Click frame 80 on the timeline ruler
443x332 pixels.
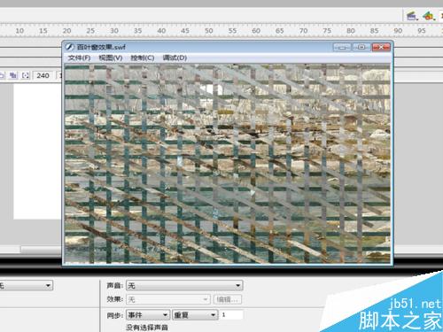pos(351,31)
